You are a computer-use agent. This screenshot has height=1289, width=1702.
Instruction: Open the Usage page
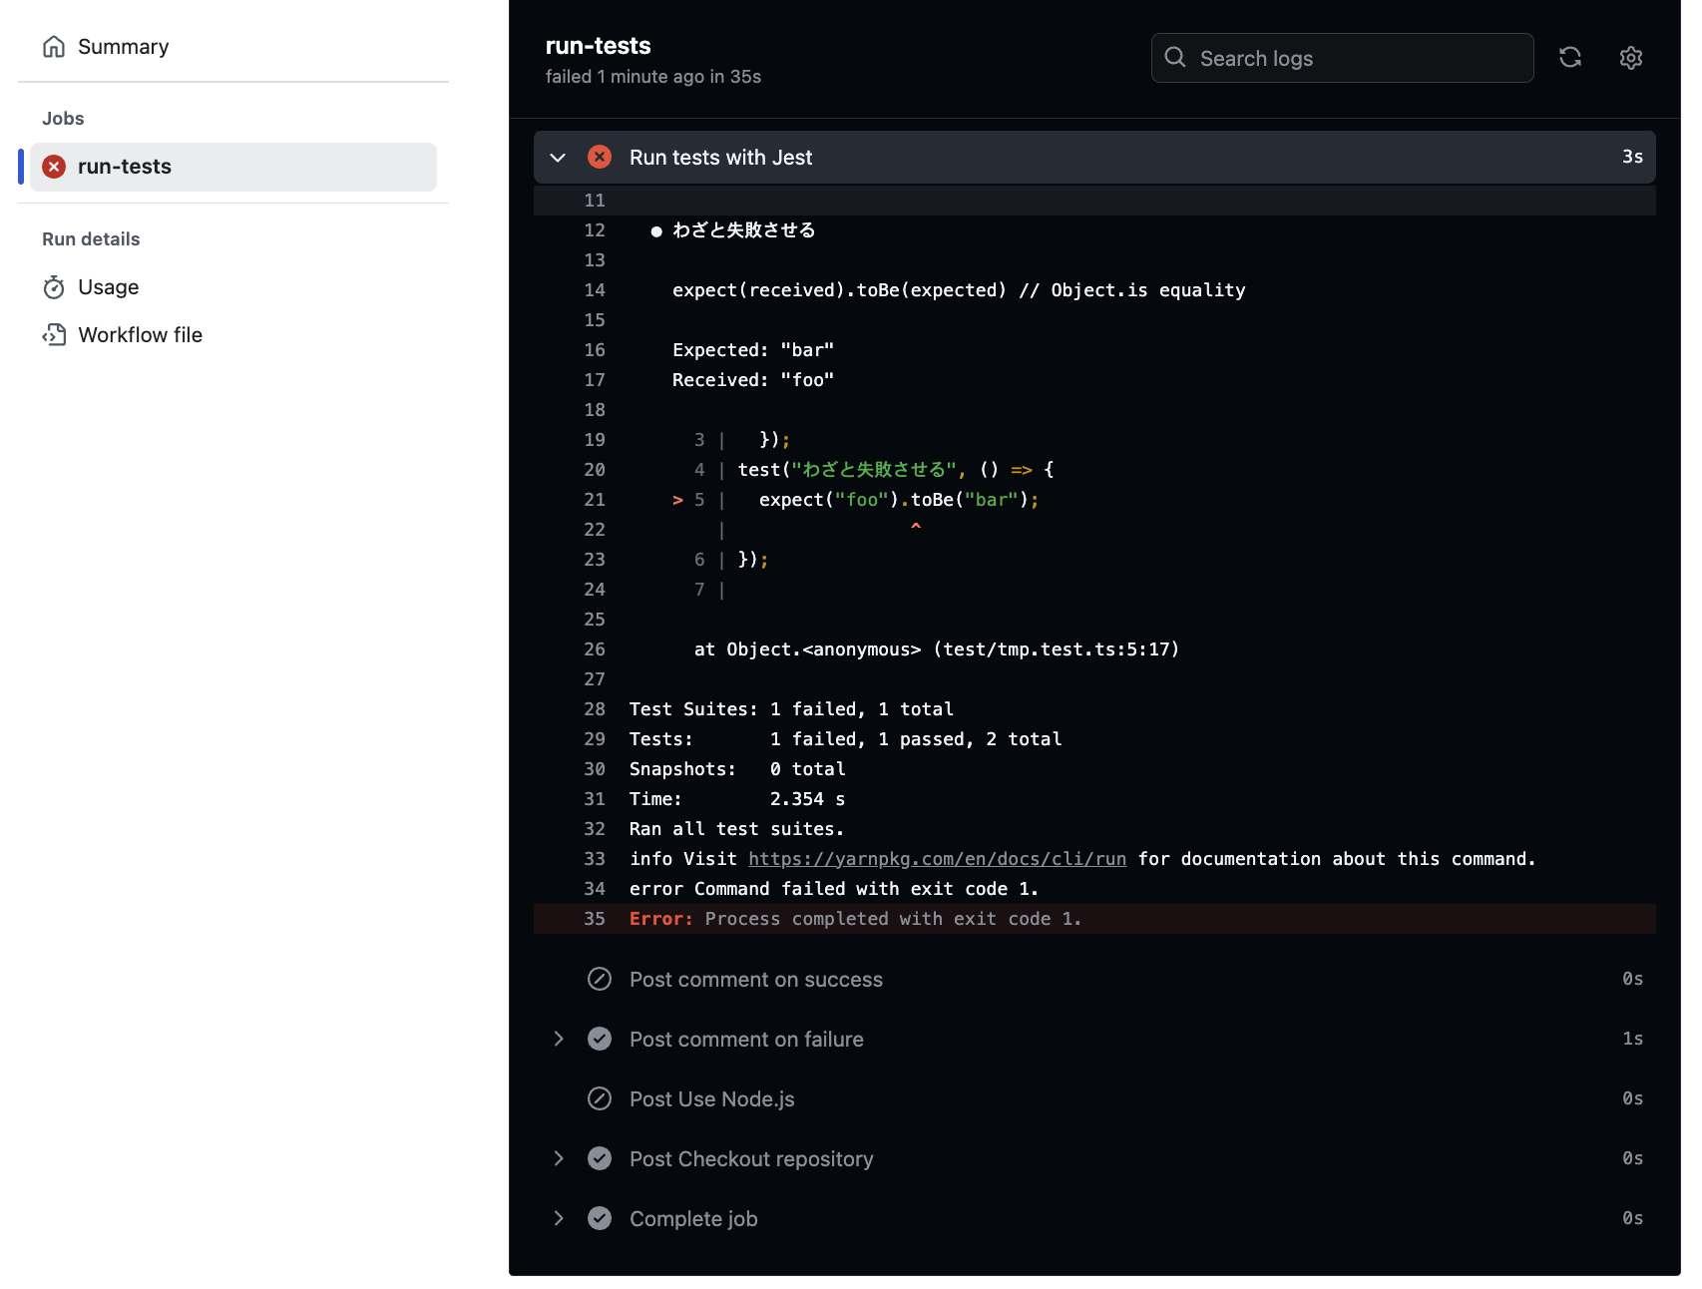(x=108, y=287)
